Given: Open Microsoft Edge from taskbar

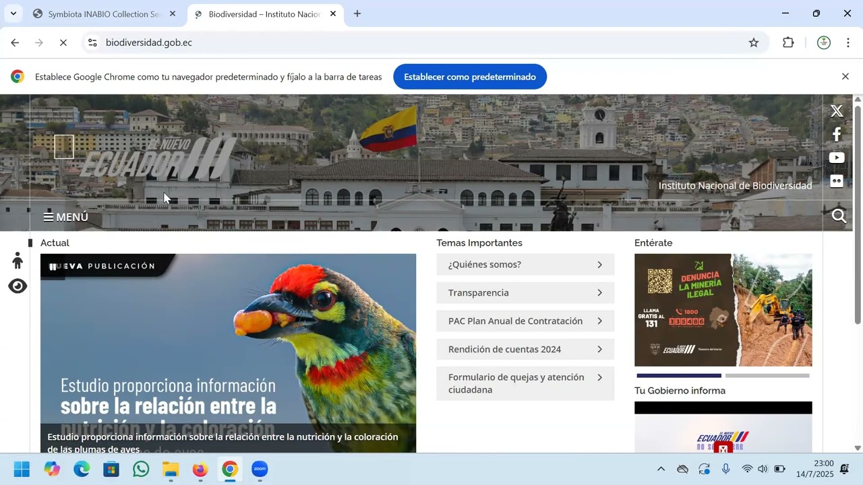Looking at the screenshot, I should pyautogui.click(x=82, y=469).
